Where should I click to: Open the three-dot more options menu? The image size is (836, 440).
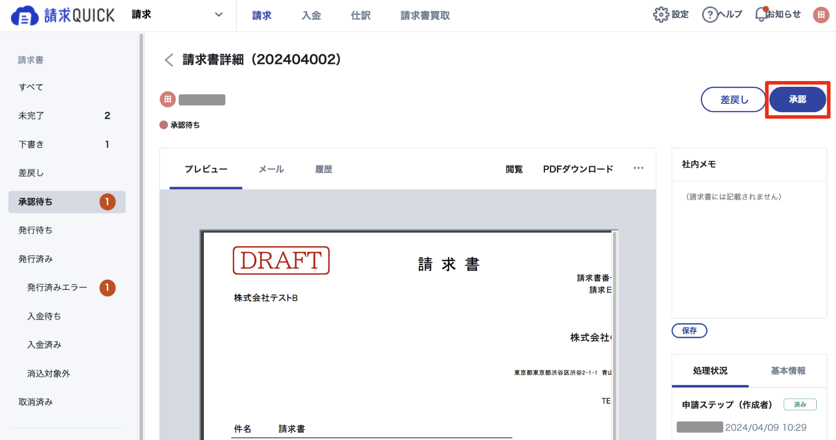(x=638, y=168)
